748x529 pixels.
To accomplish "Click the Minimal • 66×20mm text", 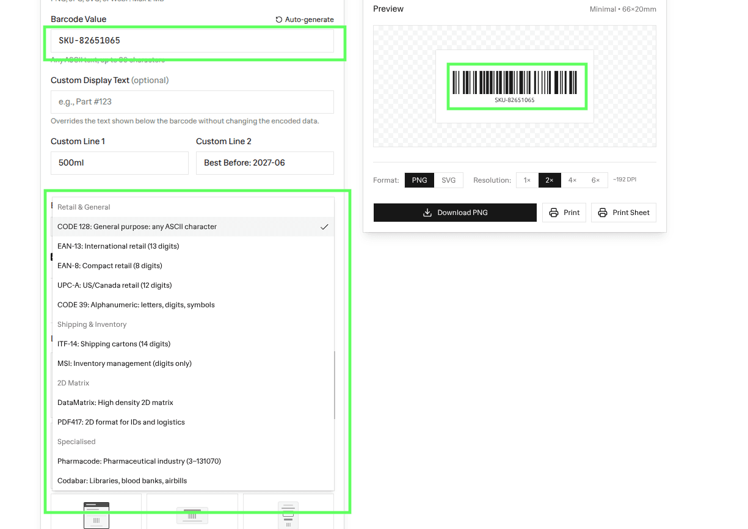I will pyautogui.click(x=623, y=9).
